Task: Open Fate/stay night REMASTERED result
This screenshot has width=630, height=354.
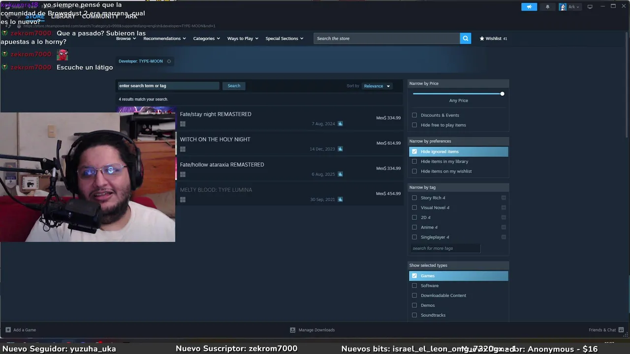Action: 259,118
